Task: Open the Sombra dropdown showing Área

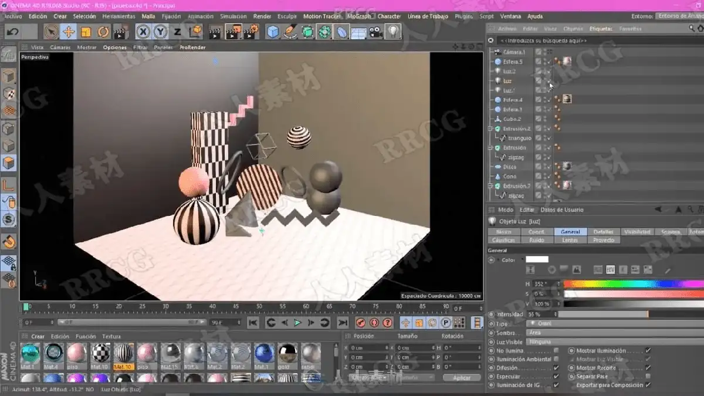Action: point(614,333)
